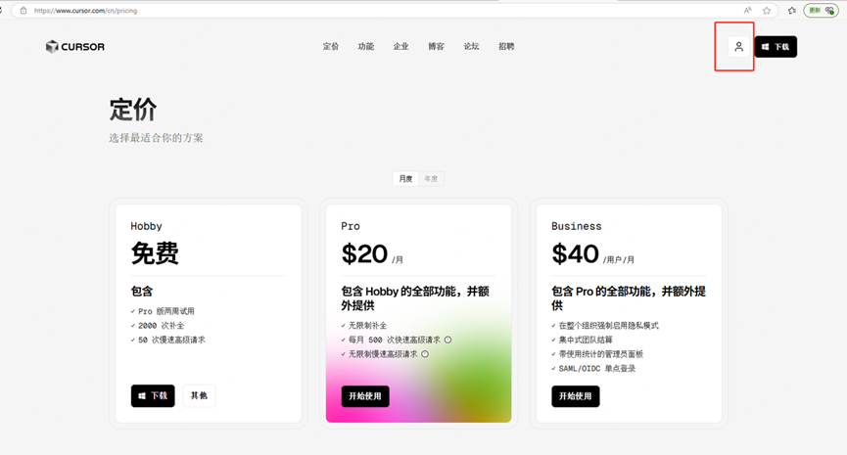This screenshot has width=847, height=455.
Task: Click the 定价 page heading
Action: click(x=133, y=110)
